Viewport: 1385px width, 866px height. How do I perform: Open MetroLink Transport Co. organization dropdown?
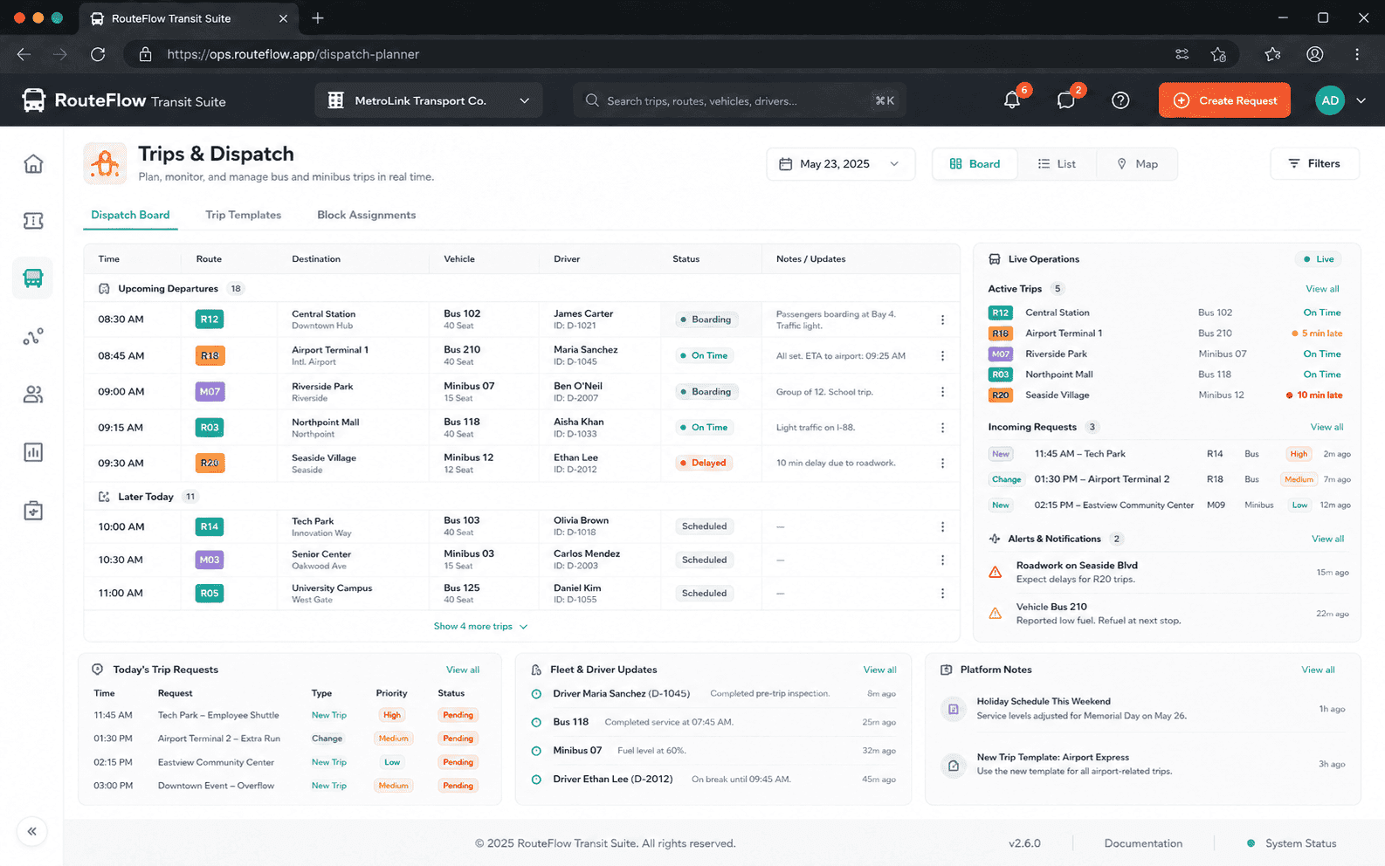pos(429,100)
